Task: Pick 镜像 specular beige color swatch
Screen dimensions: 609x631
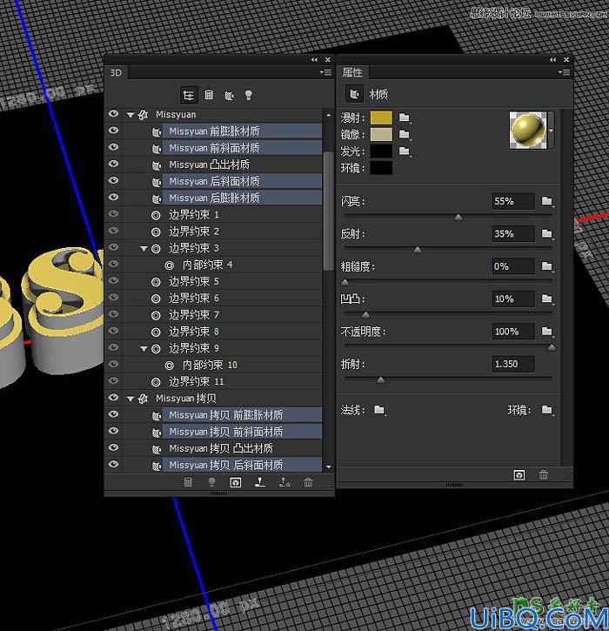Action: pyautogui.click(x=381, y=134)
